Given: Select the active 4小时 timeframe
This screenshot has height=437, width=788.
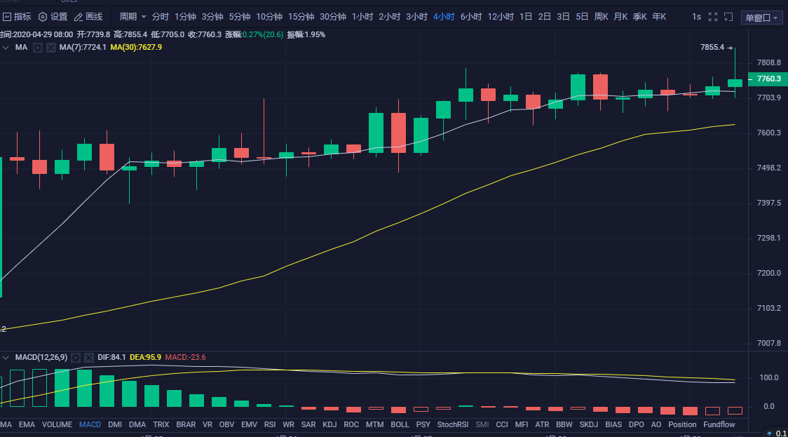Looking at the screenshot, I should (x=444, y=17).
